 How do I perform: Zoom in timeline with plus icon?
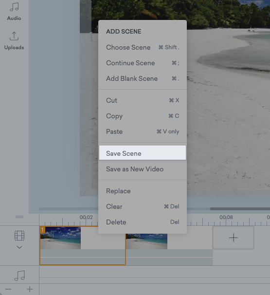tap(30, 289)
